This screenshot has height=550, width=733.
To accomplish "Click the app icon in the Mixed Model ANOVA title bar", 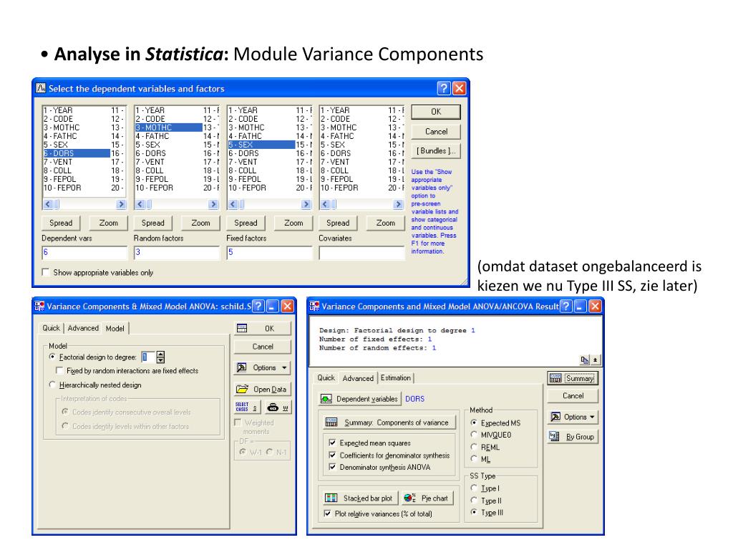I will click(40, 307).
